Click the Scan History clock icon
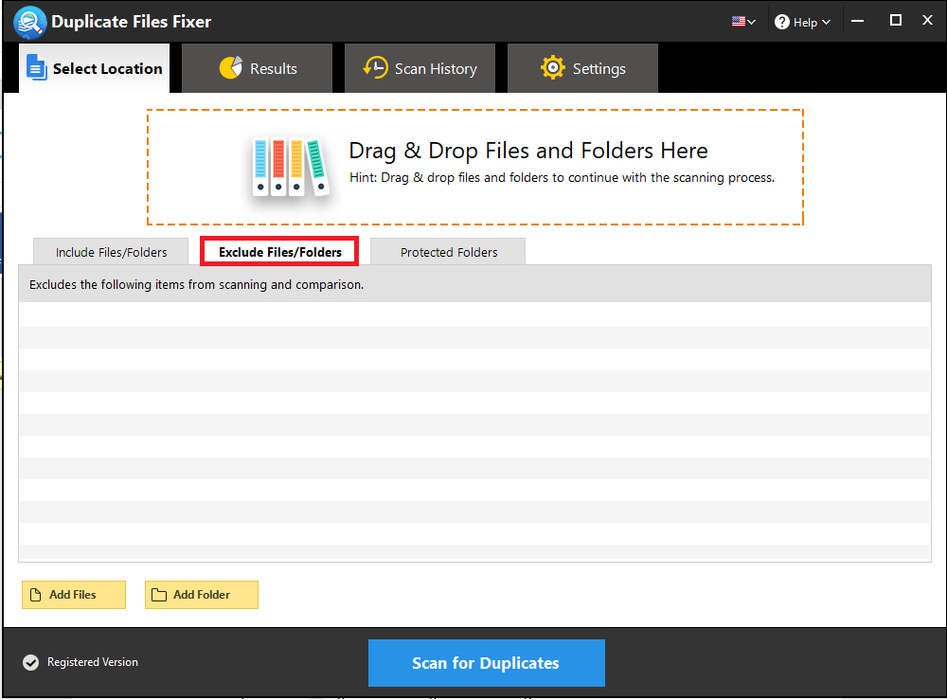Viewport: 947px width, 700px height. tap(375, 67)
